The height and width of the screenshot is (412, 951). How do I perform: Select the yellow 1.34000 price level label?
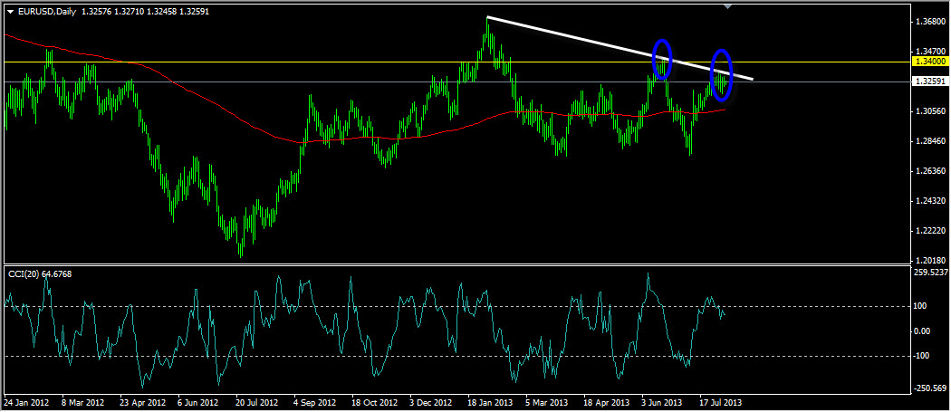[x=928, y=62]
